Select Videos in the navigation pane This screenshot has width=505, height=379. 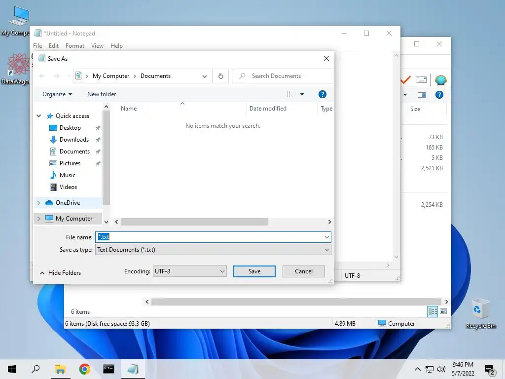[x=68, y=187]
